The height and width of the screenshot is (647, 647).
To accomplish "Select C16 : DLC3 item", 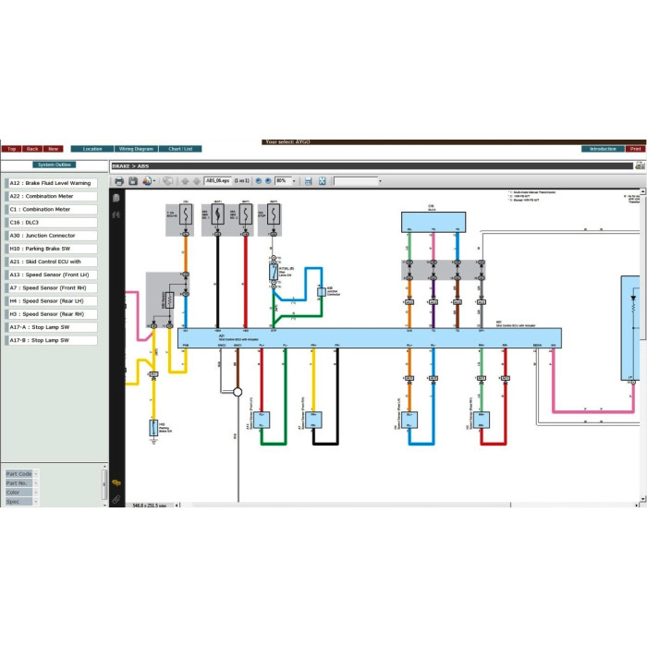I will (51, 223).
